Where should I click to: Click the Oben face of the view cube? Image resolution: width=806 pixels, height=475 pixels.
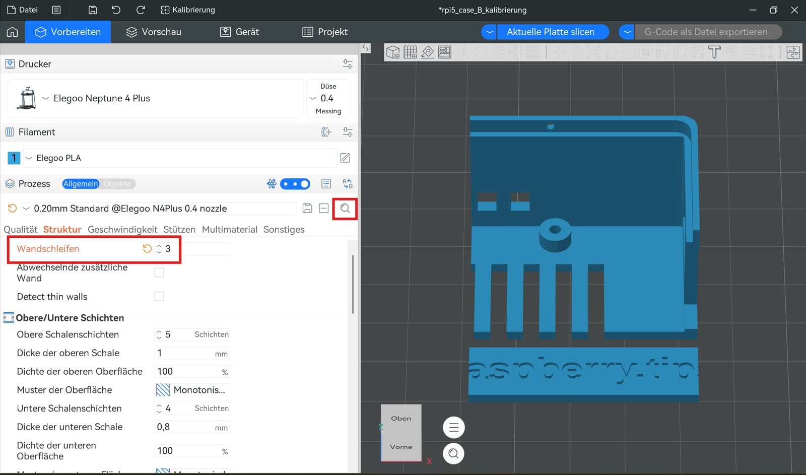point(401,418)
